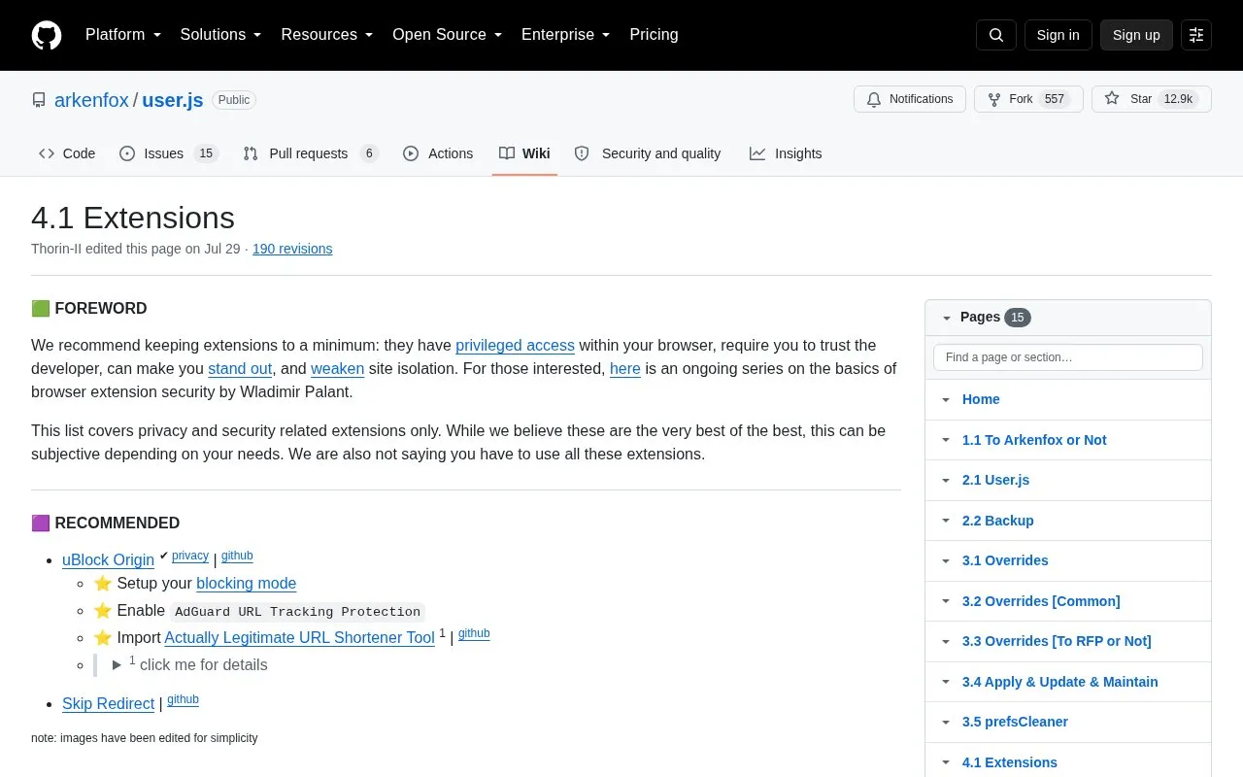Focus the Find a page or section field
The width and height of the screenshot is (1243, 777).
click(1068, 357)
